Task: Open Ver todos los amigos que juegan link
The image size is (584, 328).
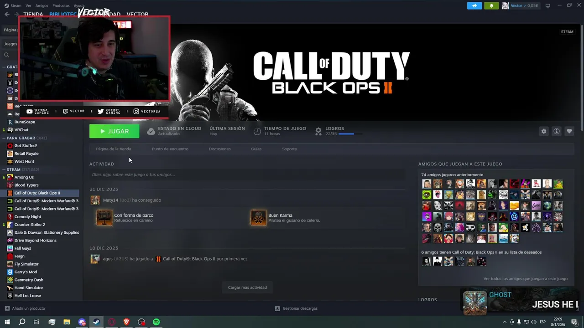Action: (x=526, y=278)
